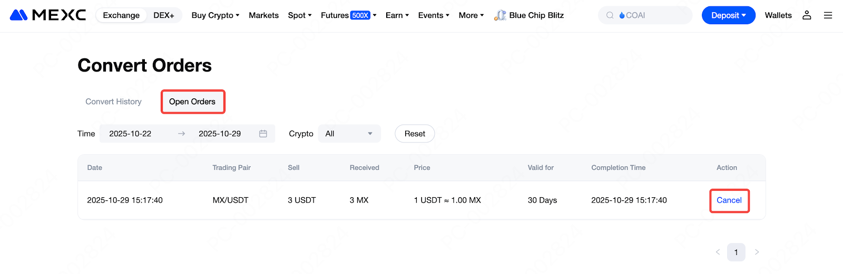Click the Blue Chip Blitz icon
The image size is (843, 274).
(x=500, y=15)
